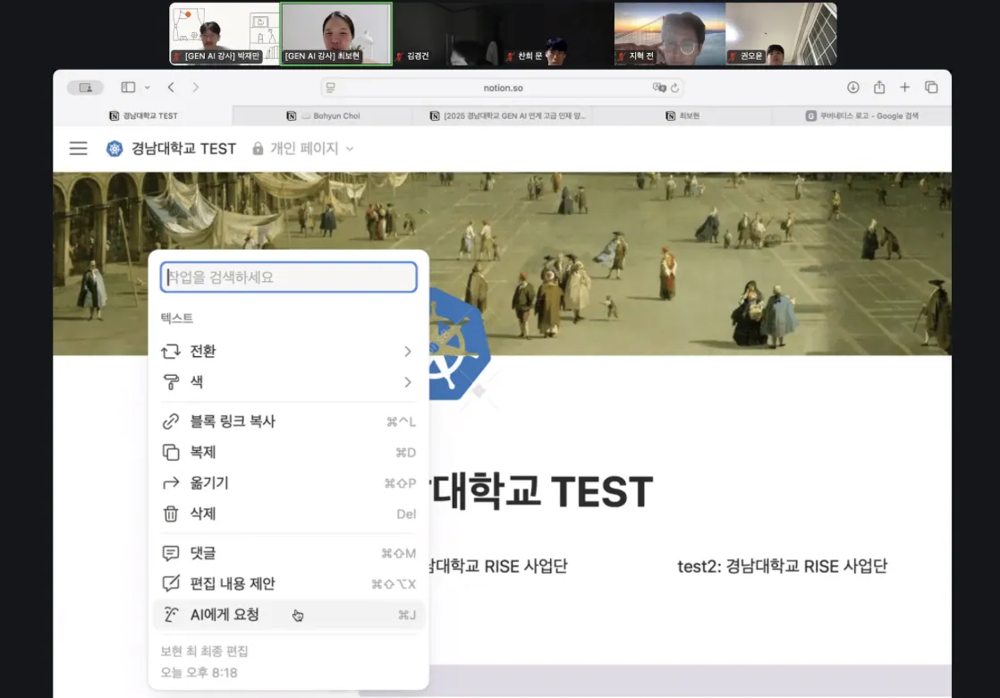Click the 작업을 검색하세요 search field

pyautogui.click(x=288, y=277)
